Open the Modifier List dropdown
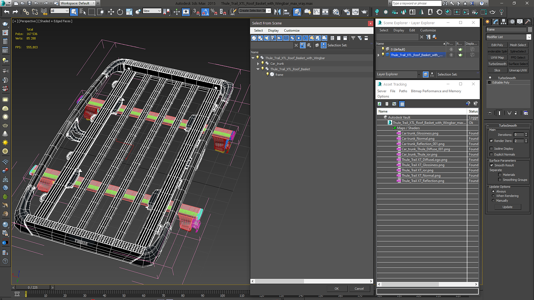 click(508, 37)
